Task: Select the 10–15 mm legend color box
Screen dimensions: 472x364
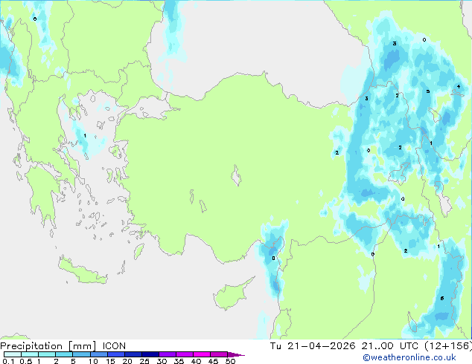Action: [98, 354]
